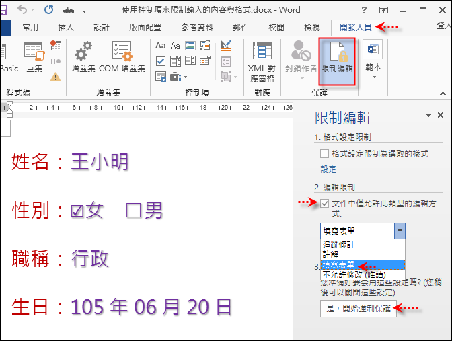Insert Combo Box content control icon

pos(176,61)
